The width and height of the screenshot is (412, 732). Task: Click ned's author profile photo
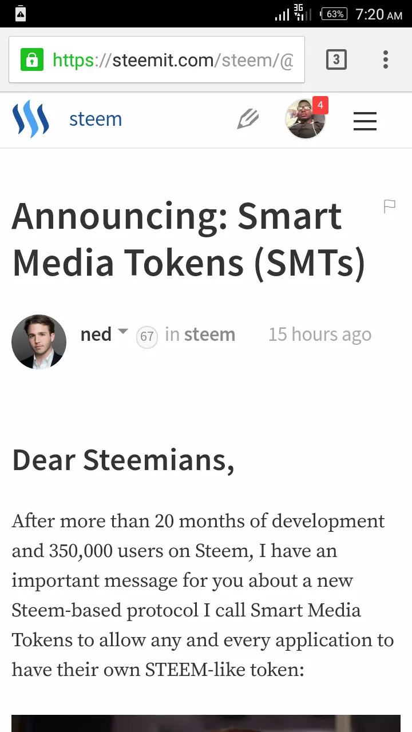pos(39,342)
